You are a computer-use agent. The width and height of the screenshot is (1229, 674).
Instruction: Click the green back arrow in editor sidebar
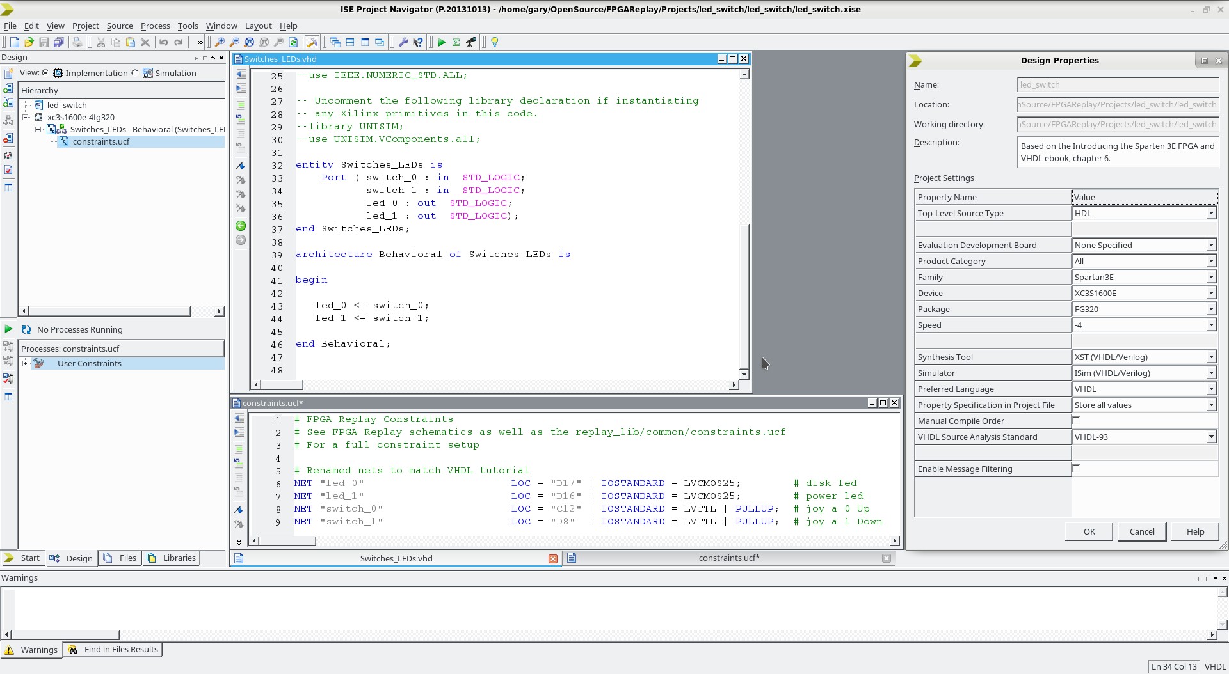pyautogui.click(x=241, y=226)
